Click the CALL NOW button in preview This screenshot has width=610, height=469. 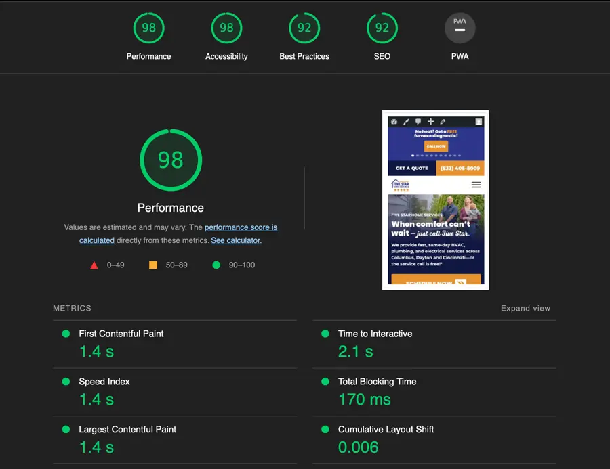point(436,146)
